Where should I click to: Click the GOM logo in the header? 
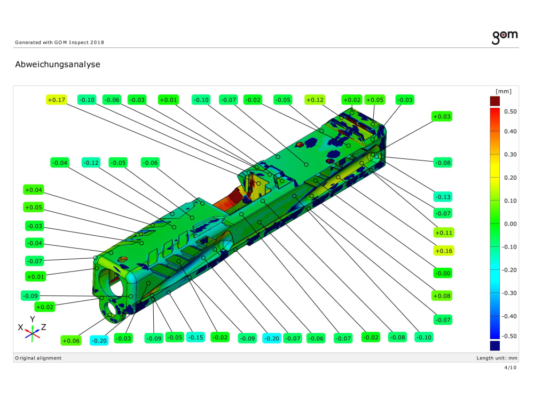tap(505, 37)
